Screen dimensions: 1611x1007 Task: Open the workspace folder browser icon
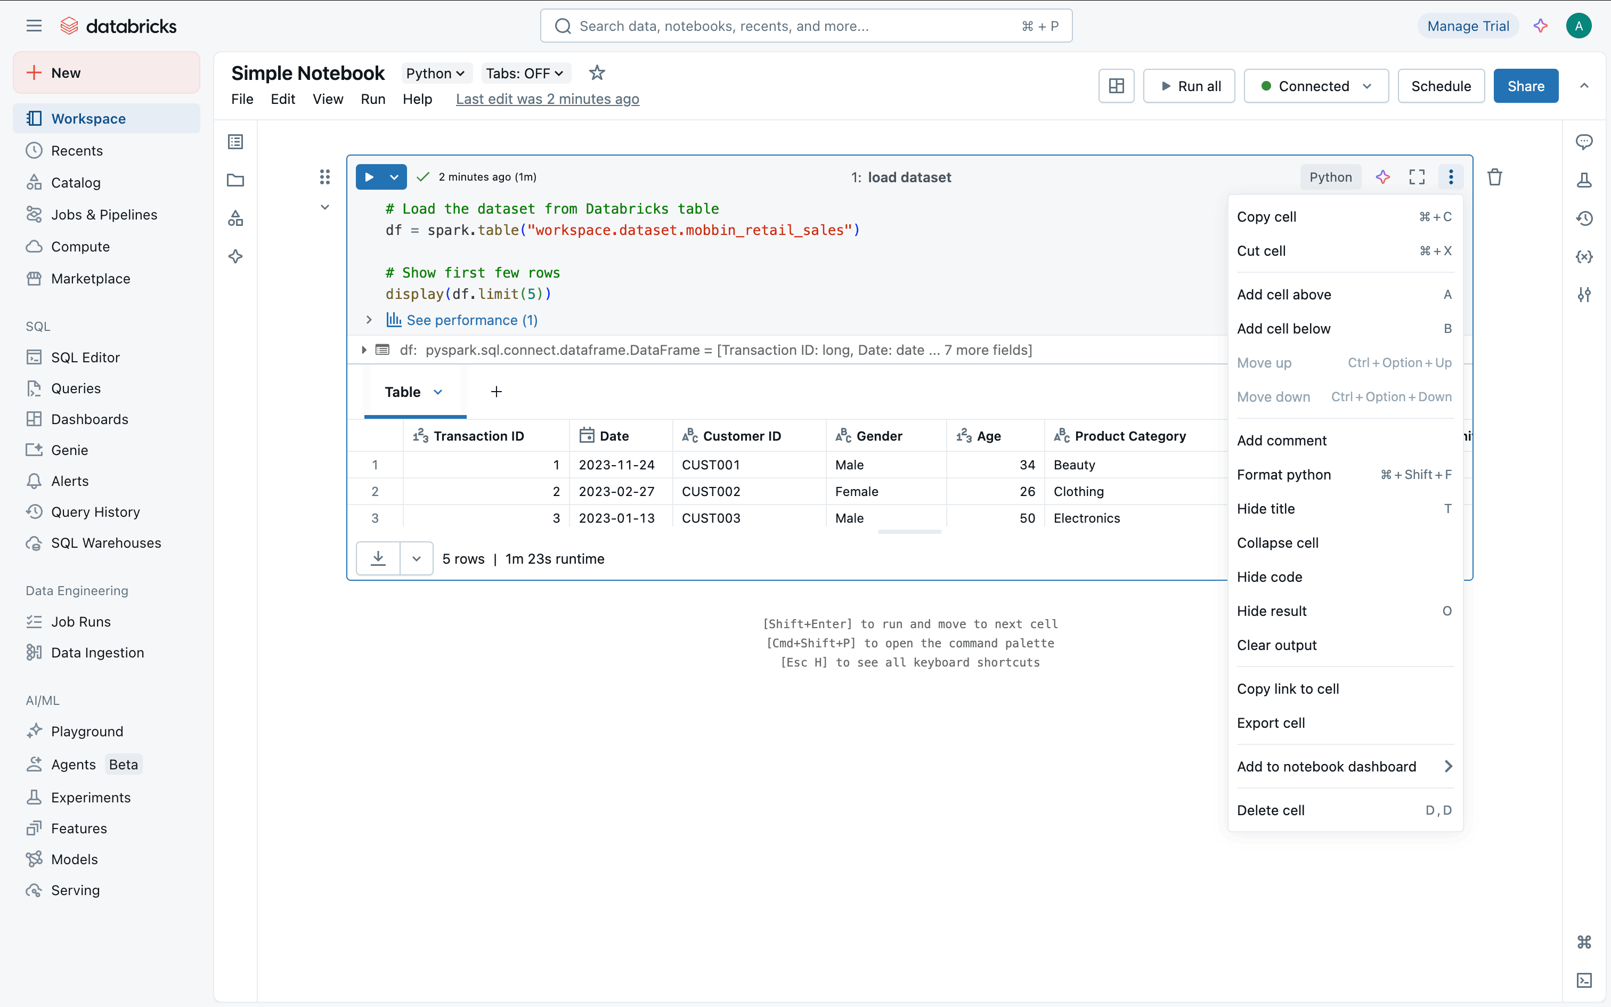click(x=235, y=180)
